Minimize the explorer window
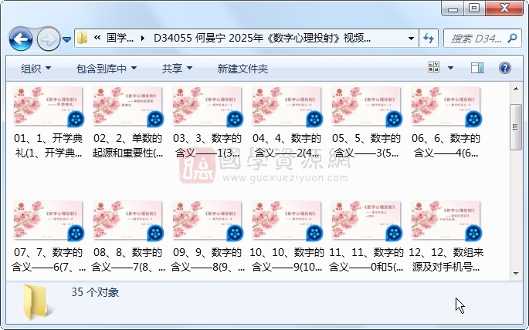529x330 pixels. [453, 8]
